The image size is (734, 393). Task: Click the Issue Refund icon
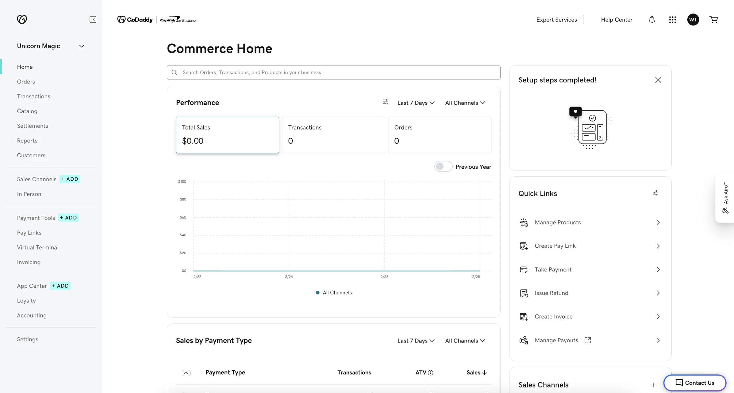click(x=524, y=293)
